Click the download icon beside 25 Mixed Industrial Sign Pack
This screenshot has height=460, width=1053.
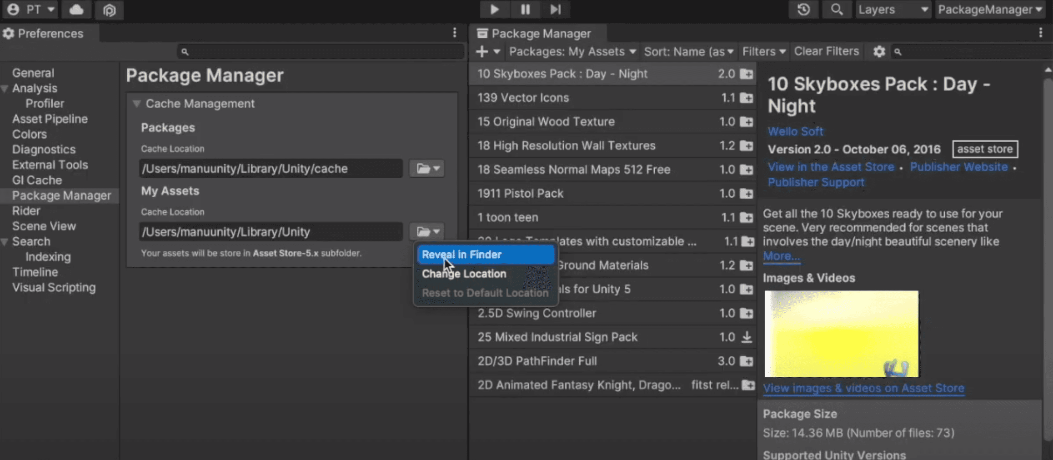click(746, 337)
